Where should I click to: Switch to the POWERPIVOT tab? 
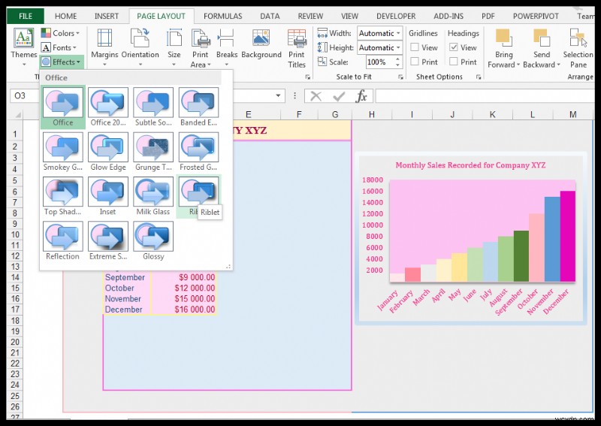pyautogui.click(x=536, y=16)
